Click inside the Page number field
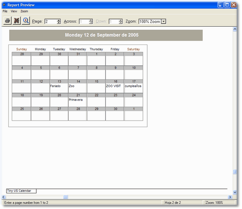The width and height of the screenshot is (242, 209). point(51,21)
